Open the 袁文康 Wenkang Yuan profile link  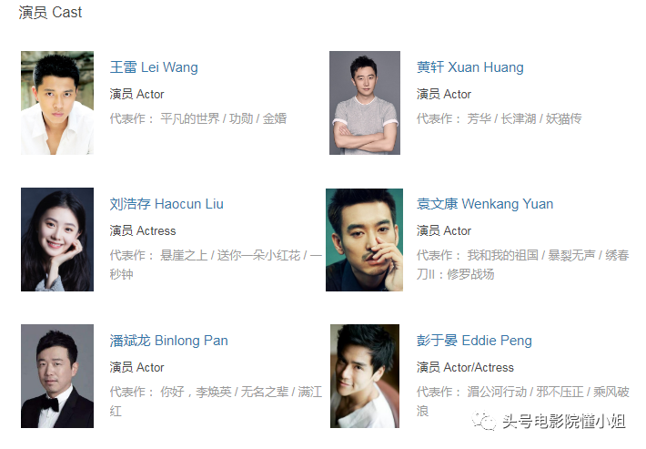[x=484, y=204]
